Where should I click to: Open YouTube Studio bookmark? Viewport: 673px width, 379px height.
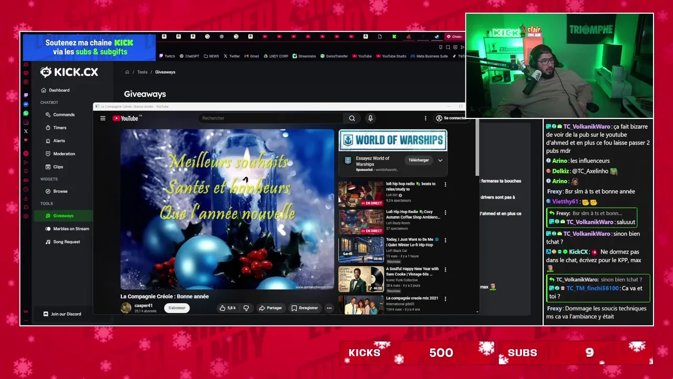point(391,56)
